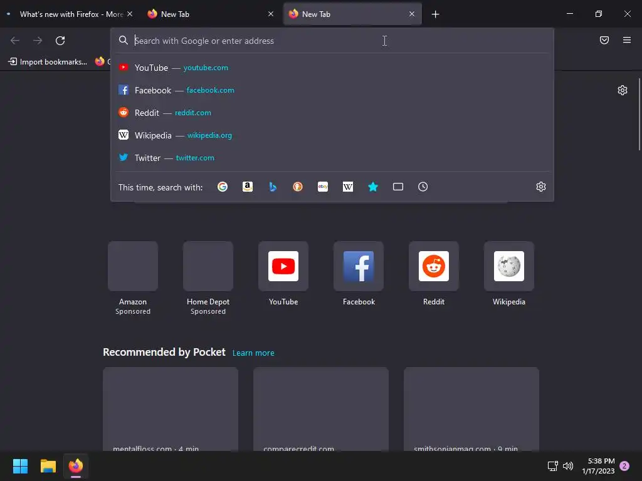The height and width of the screenshot is (481, 642).
Task: Choose Wikipedia suggestion wikipedia.org
Action: (332, 135)
